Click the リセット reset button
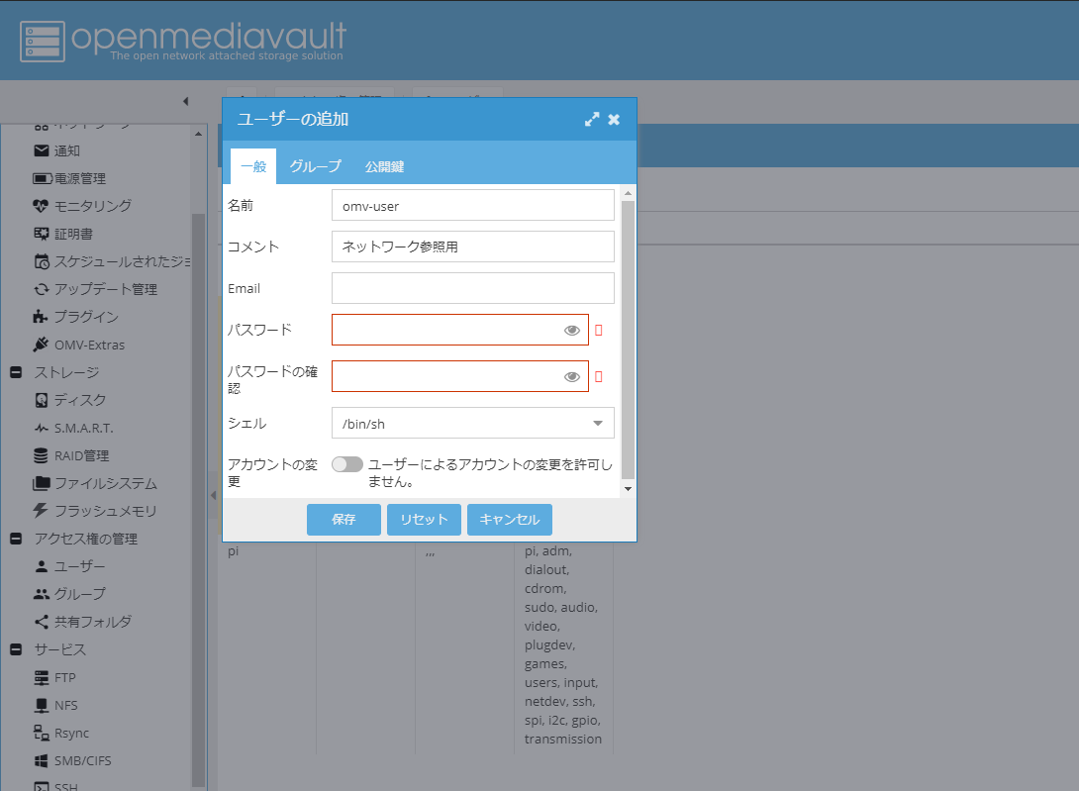The image size is (1079, 791). 424,519
